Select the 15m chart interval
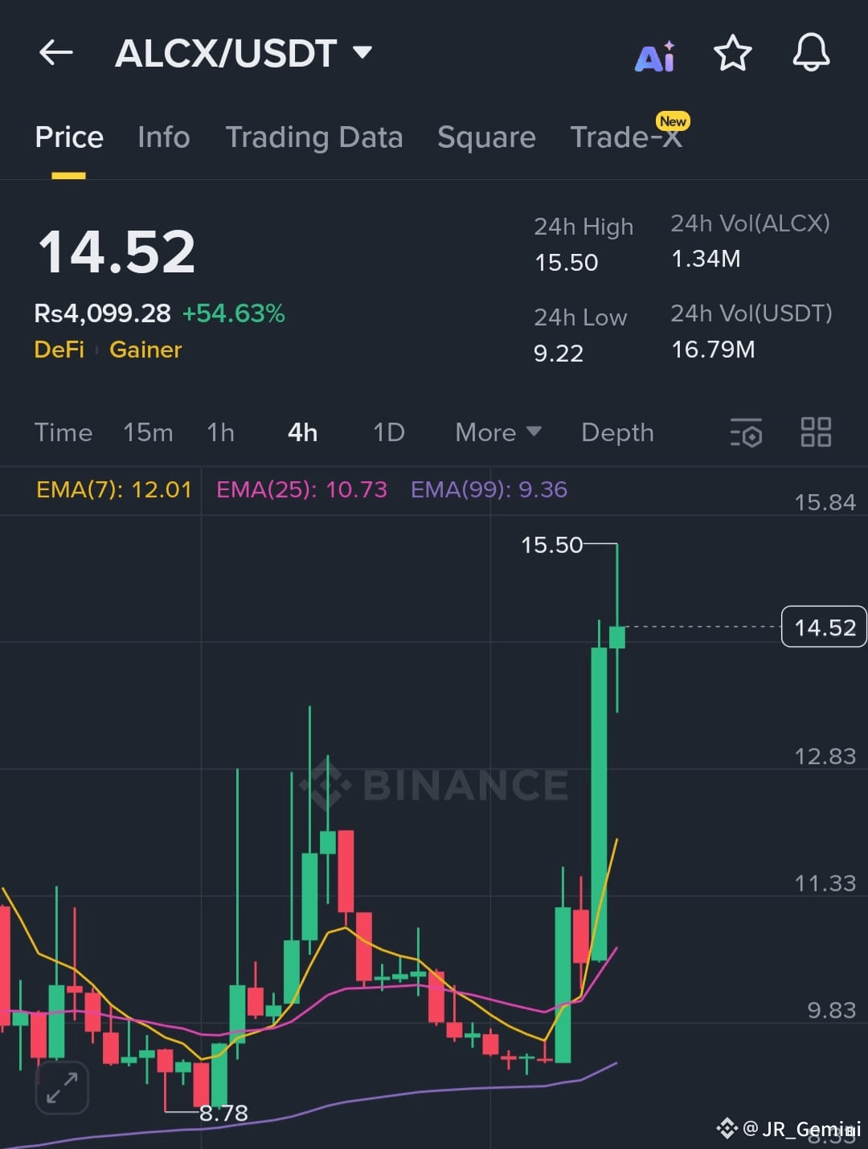Viewport: 868px width, 1149px height. click(x=148, y=432)
